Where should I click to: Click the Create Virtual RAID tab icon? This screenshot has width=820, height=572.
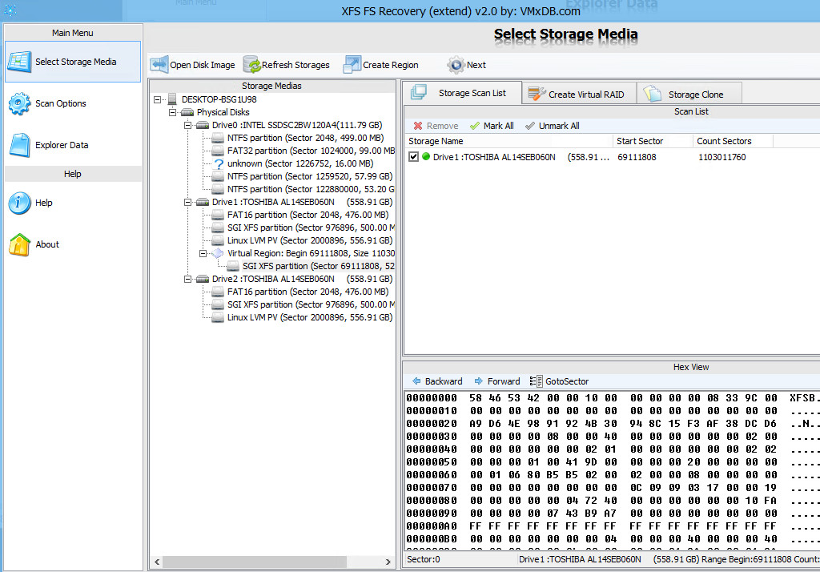pyautogui.click(x=537, y=94)
